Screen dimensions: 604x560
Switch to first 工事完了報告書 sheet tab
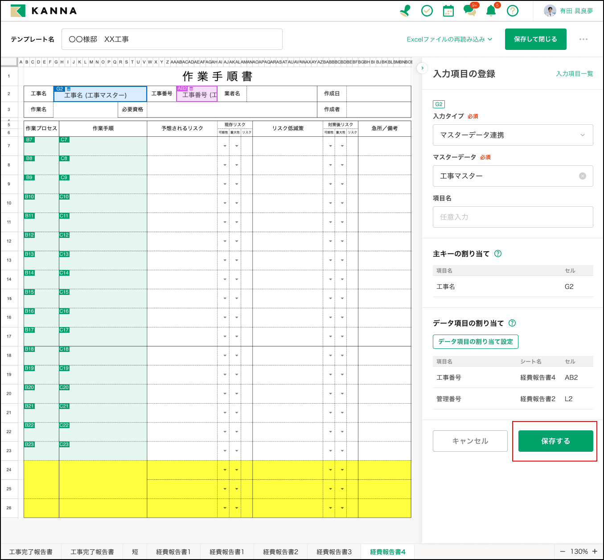click(31, 552)
